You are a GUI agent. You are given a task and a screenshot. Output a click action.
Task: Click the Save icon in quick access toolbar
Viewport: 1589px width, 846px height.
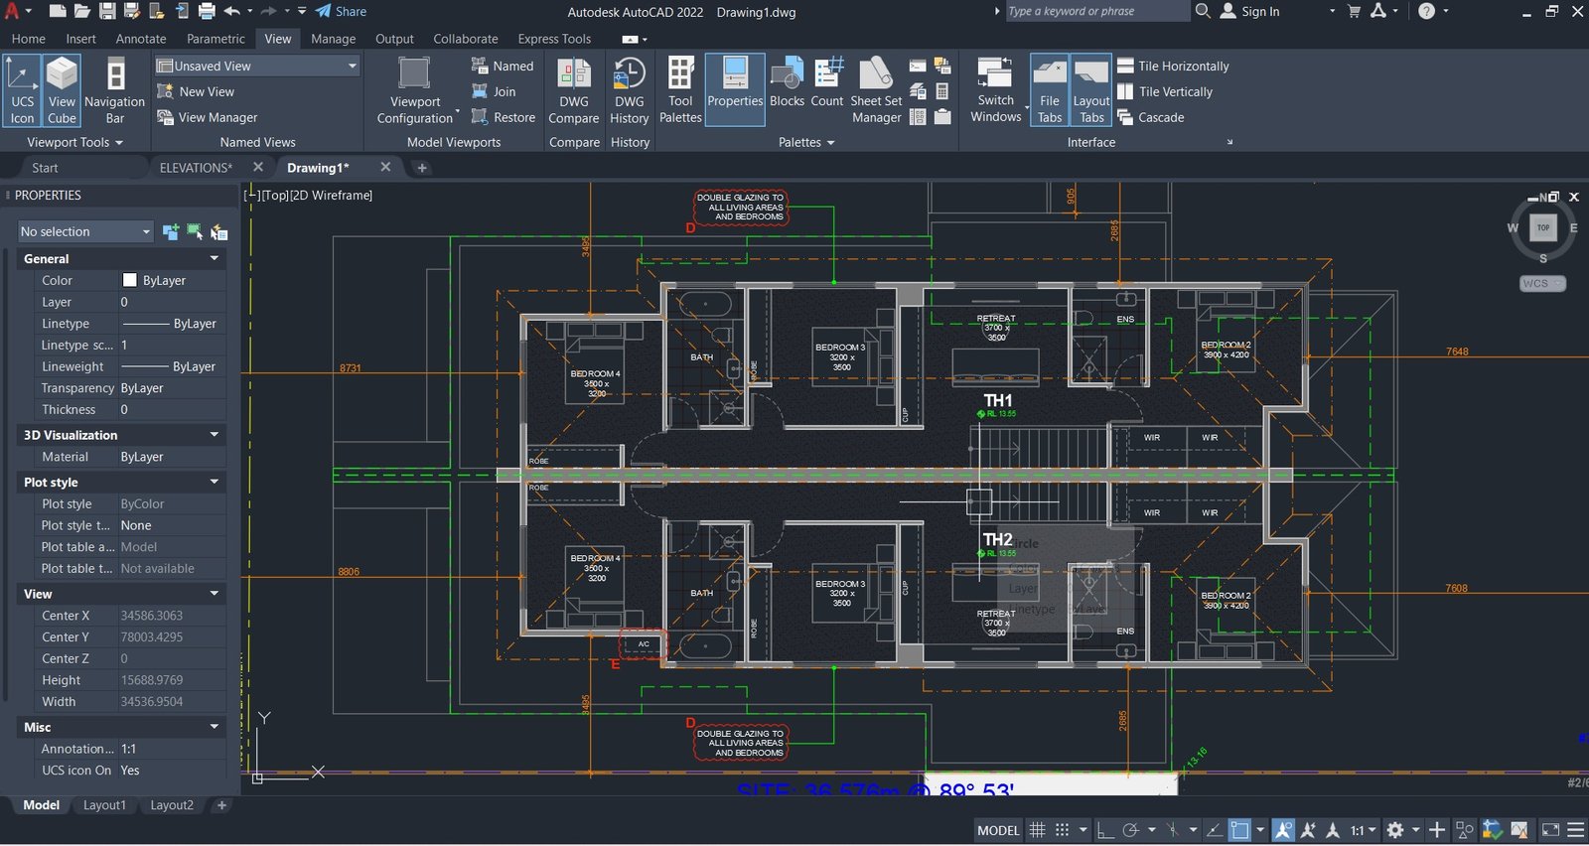click(x=107, y=11)
